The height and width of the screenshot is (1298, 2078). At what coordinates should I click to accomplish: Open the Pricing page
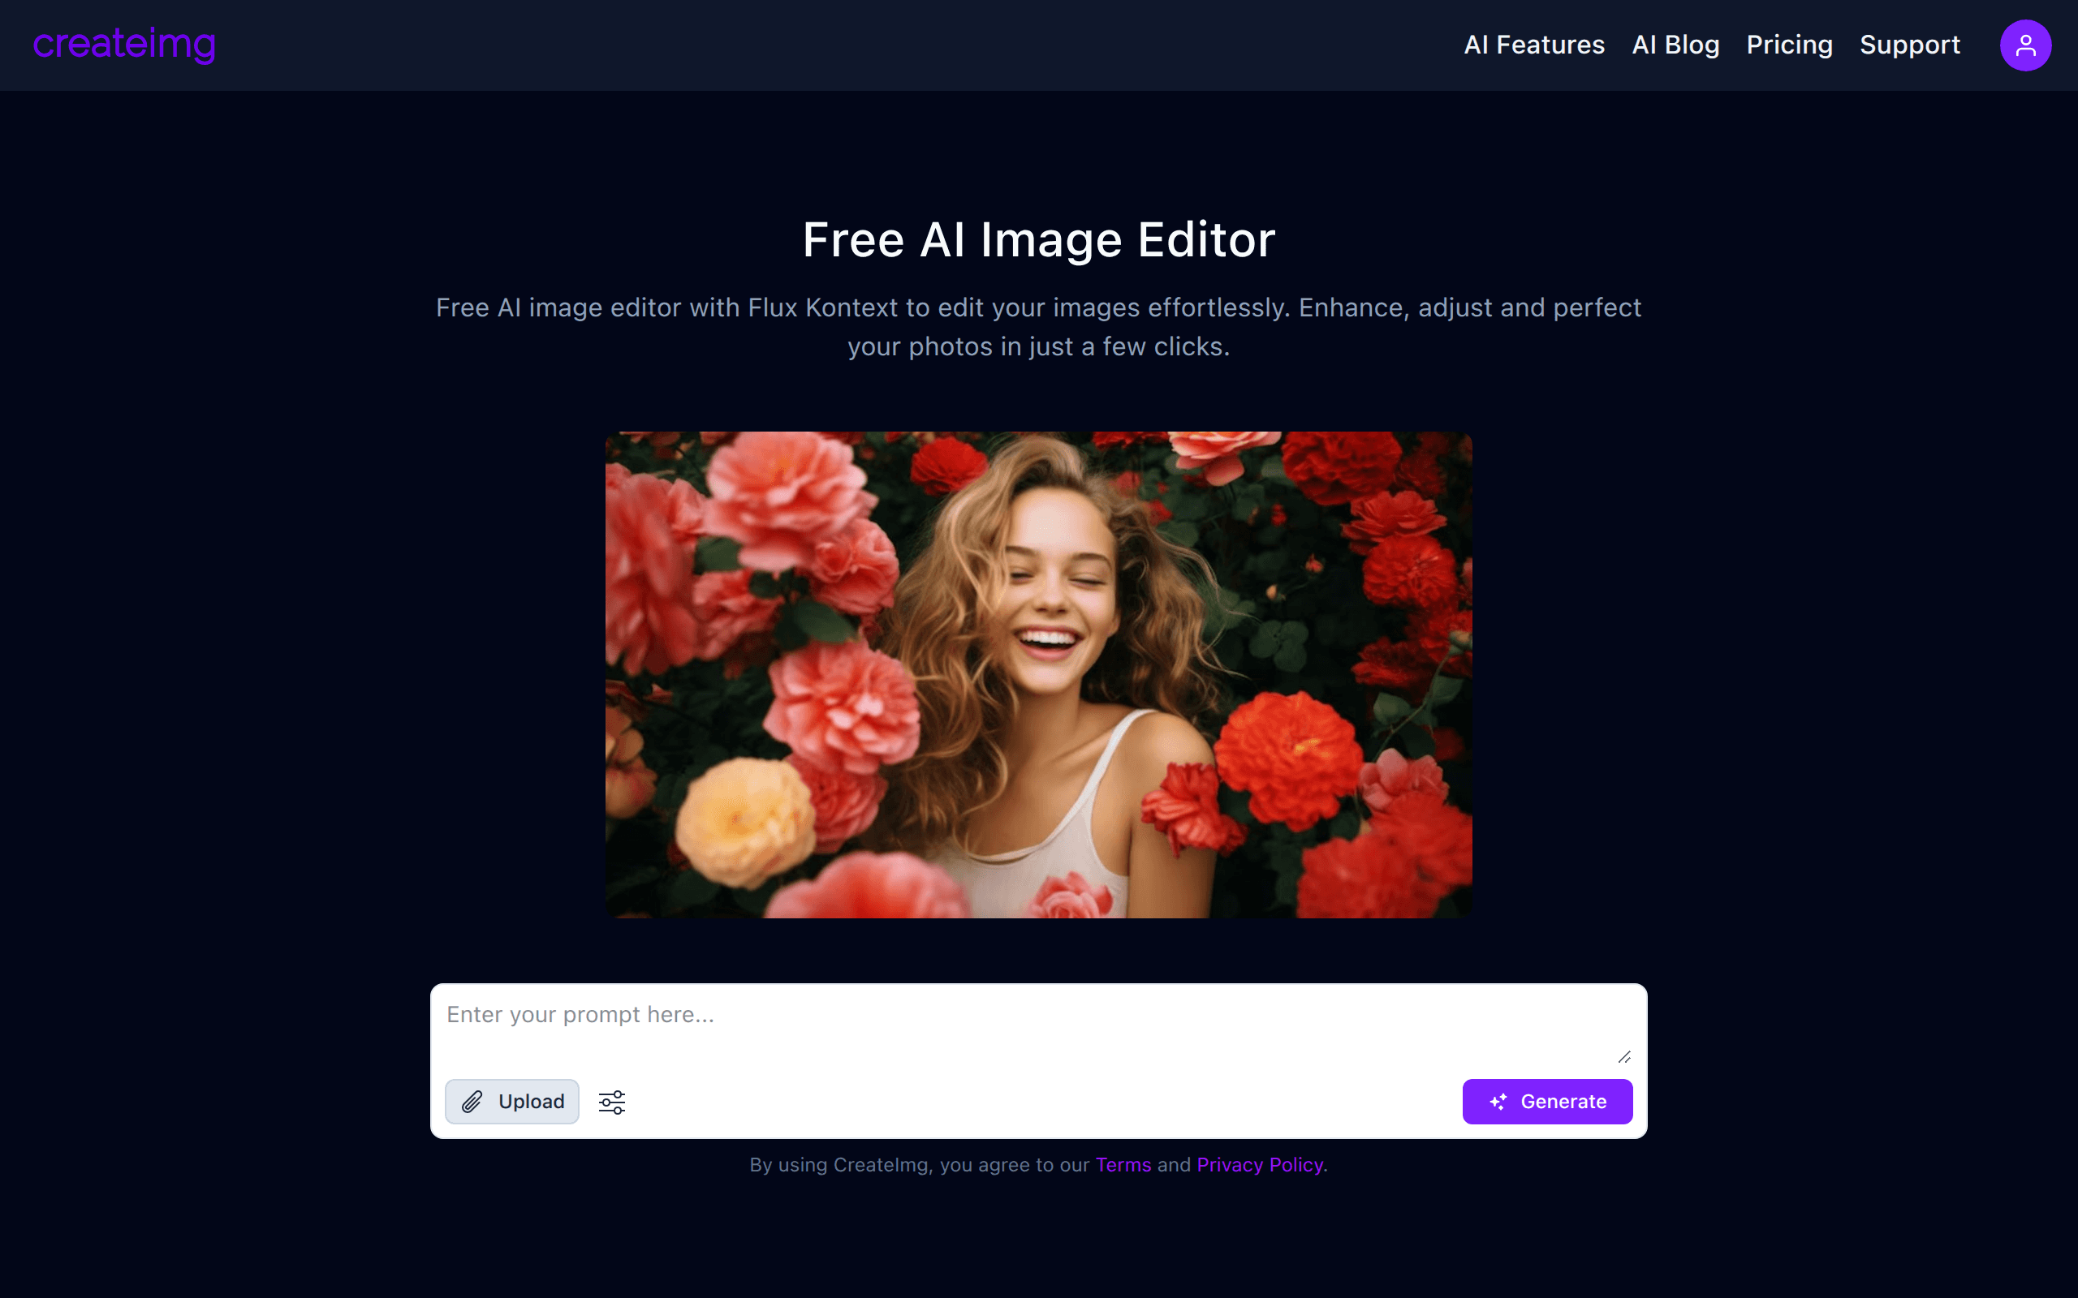1790,45
